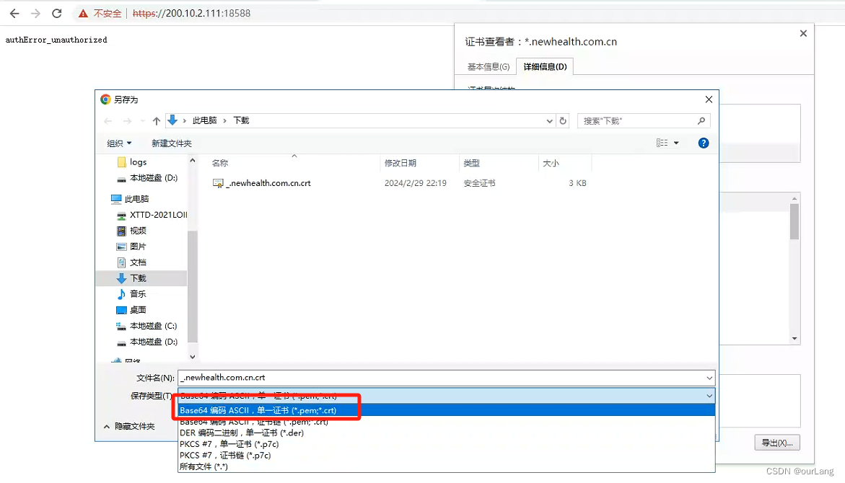Choose DER 编码二进制，单一证书 (*.der)
845x483 pixels.
coord(446,433)
